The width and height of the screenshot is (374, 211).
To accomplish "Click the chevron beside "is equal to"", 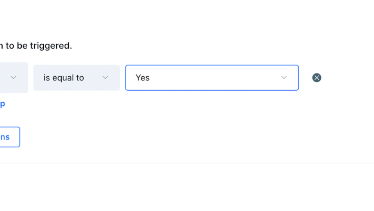I will (105, 78).
